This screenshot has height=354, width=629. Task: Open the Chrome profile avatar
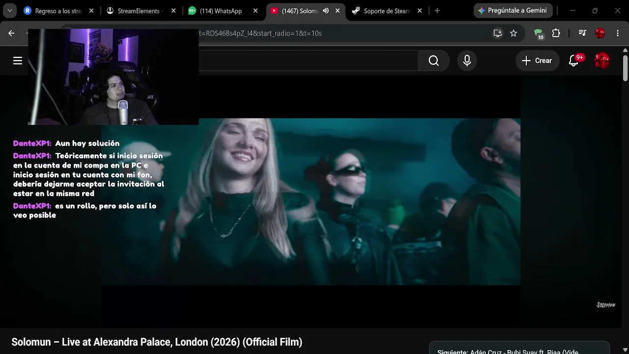click(x=600, y=33)
